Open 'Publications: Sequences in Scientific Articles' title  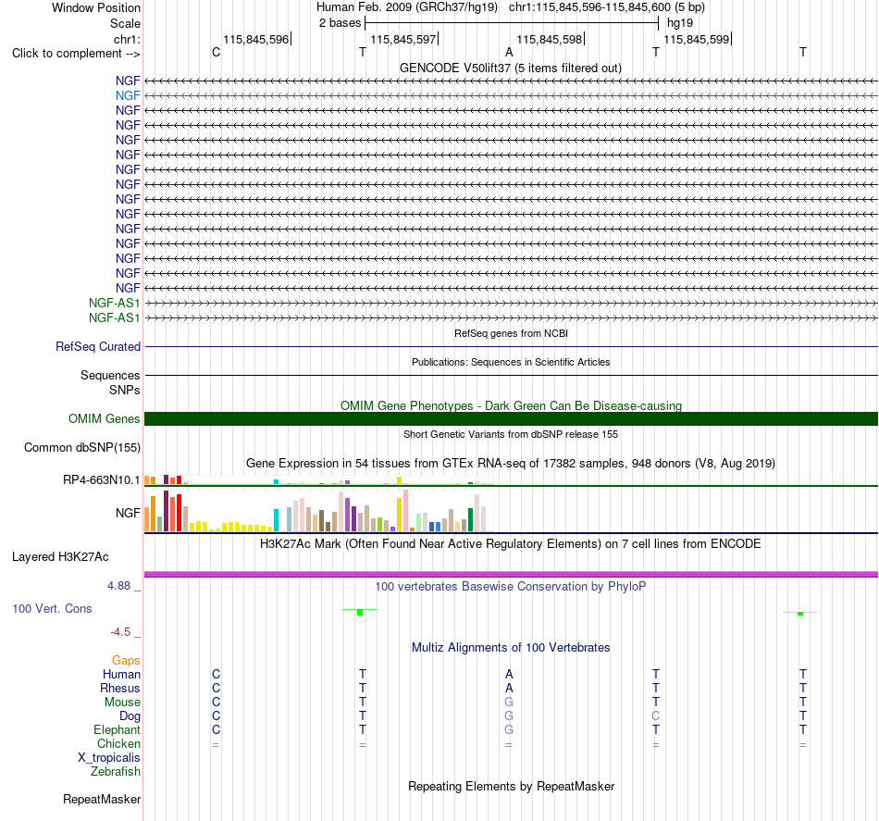[x=511, y=362]
